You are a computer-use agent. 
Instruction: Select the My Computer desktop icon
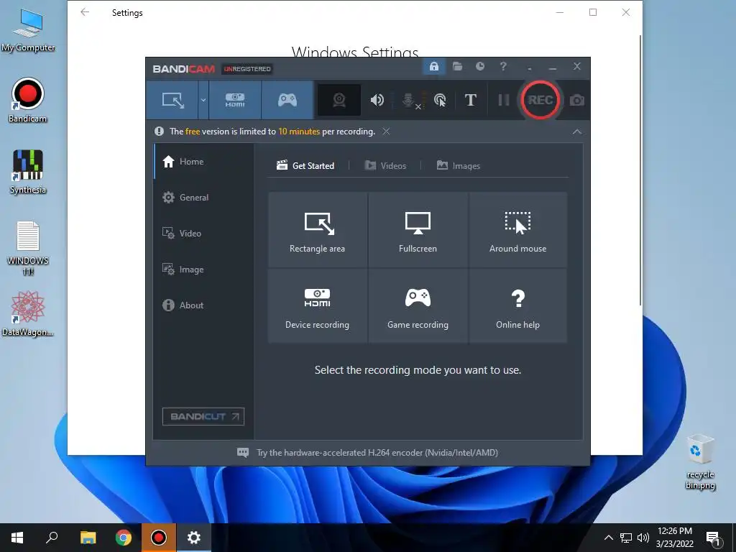click(x=28, y=30)
